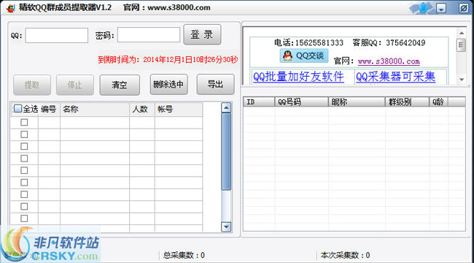Viewport: 474px width, 263px height.
Task: Check the first row checkbox in group list
Action: pyautogui.click(x=24, y=123)
